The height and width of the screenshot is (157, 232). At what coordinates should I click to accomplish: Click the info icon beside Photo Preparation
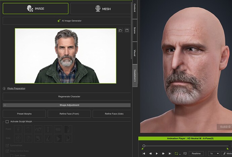point(4,89)
